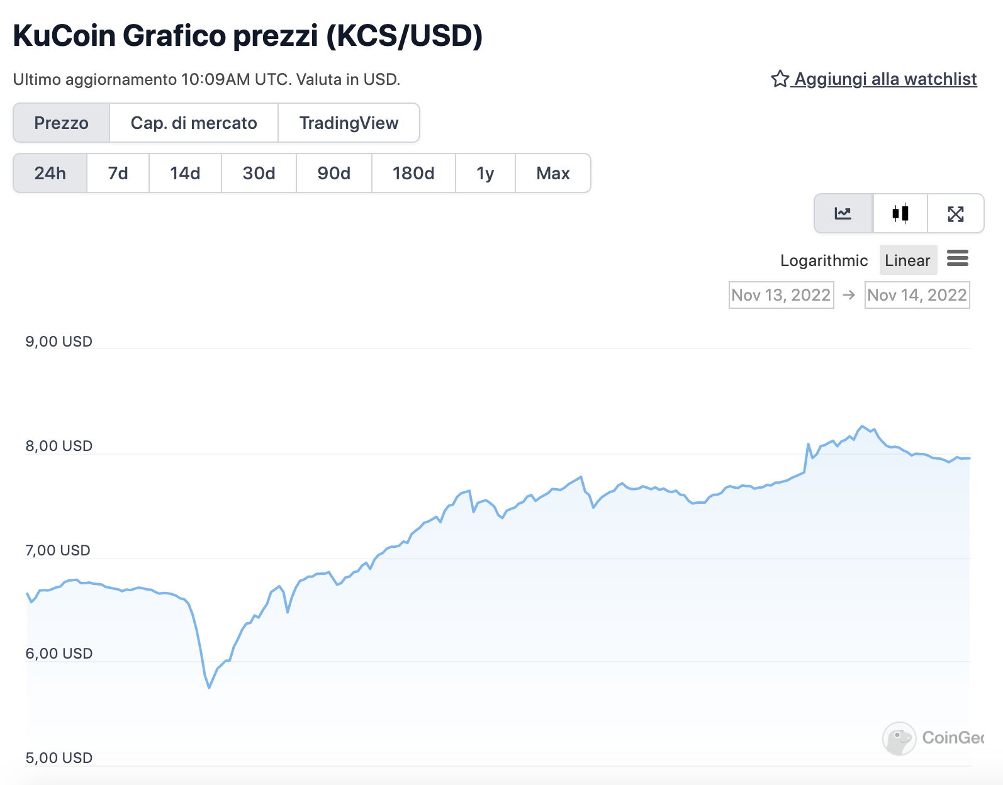Click the CoinGecko logo watermark
The image size is (1003, 785).
click(x=900, y=738)
